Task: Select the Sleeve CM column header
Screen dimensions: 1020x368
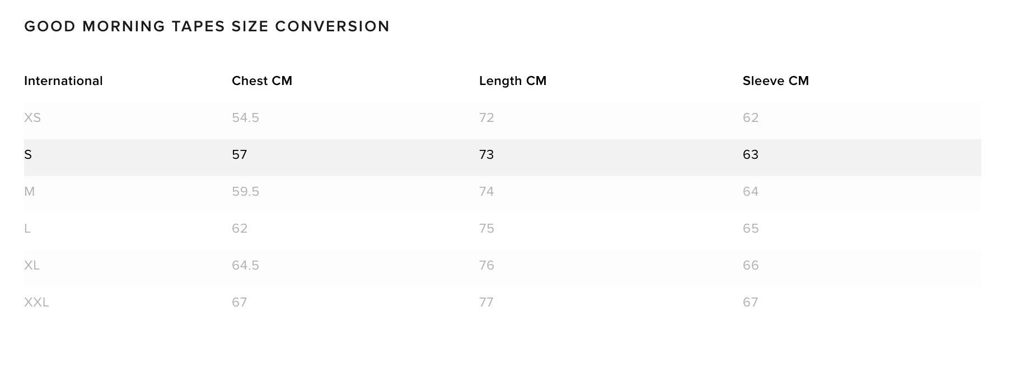Action: (775, 81)
